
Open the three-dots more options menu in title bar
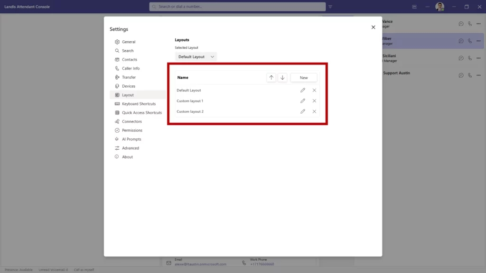(x=427, y=7)
